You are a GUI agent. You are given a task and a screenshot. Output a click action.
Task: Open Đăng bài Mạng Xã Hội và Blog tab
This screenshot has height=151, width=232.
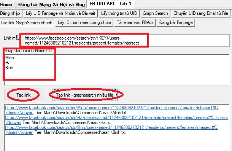coord(51,5)
